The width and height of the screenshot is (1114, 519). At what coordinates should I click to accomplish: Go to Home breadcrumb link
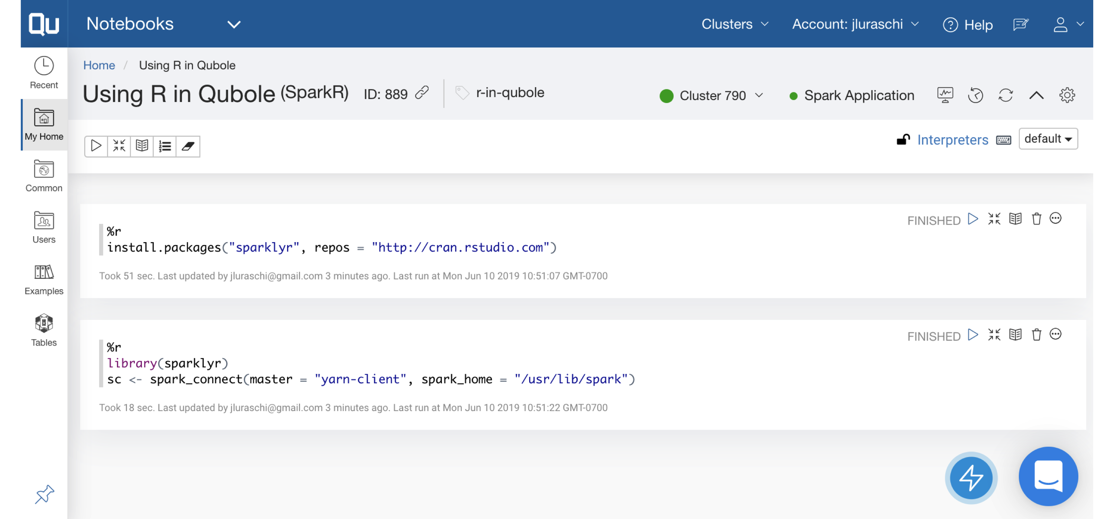(x=99, y=65)
